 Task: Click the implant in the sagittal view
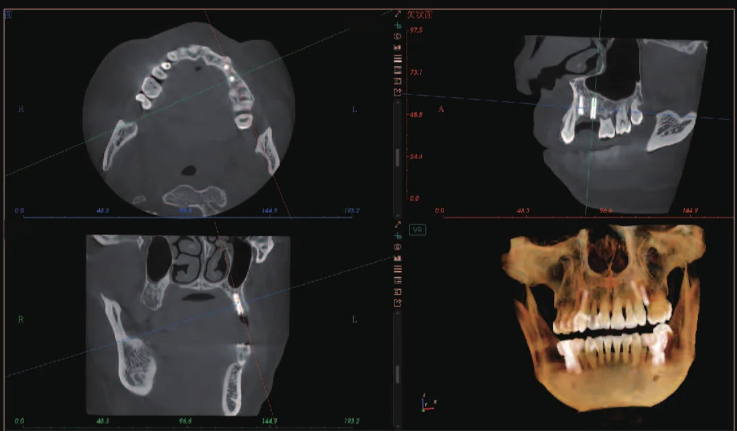point(593,108)
